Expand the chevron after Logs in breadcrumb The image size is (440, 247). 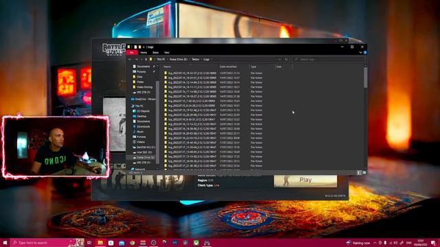point(211,60)
